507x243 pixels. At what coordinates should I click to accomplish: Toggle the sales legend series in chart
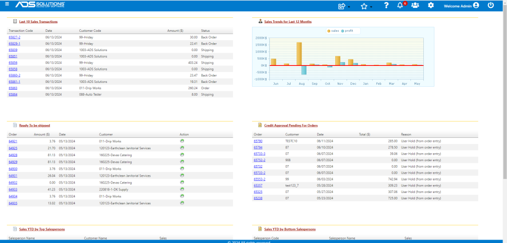[333, 31]
